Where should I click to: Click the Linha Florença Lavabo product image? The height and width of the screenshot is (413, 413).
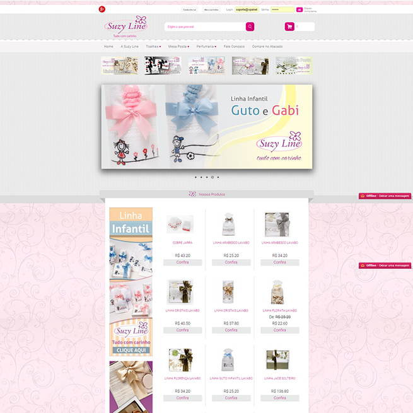pyautogui.click(x=180, y=360)
